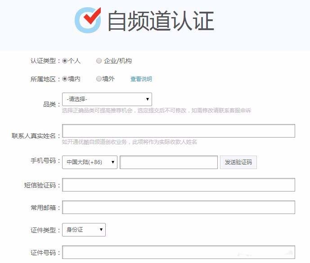Choose the 境内 region option

pos(65,79)
